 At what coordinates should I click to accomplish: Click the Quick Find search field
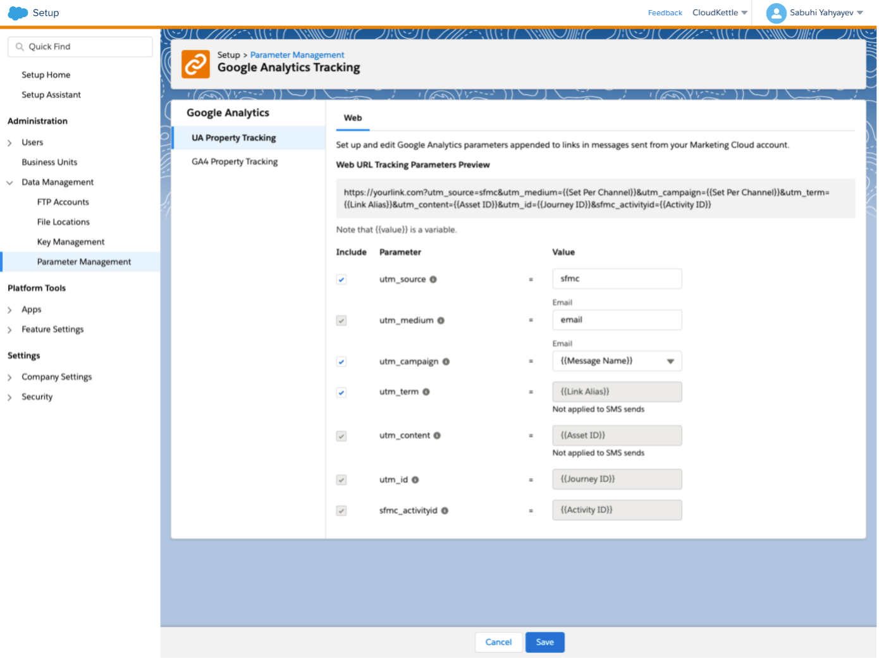click(x=80, y=47)
